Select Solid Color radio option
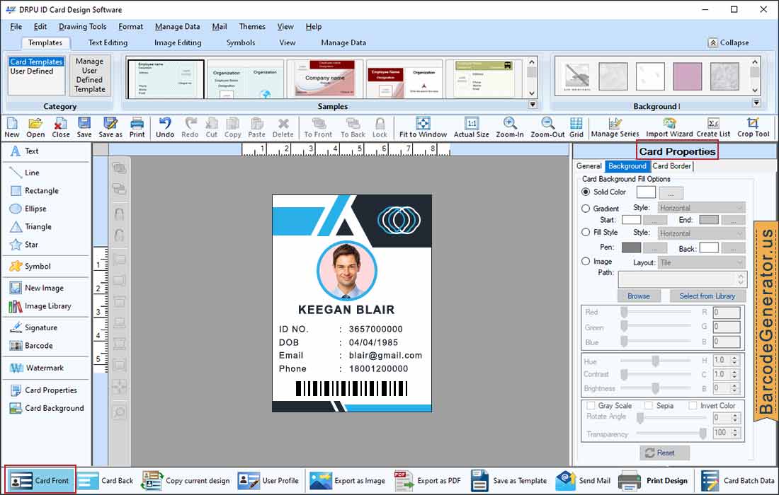 [x=586, y=192]
